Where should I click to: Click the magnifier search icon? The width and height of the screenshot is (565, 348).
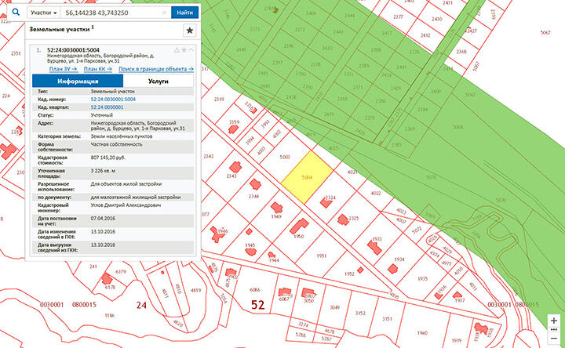pyautogui.click(x=16, y=13)
